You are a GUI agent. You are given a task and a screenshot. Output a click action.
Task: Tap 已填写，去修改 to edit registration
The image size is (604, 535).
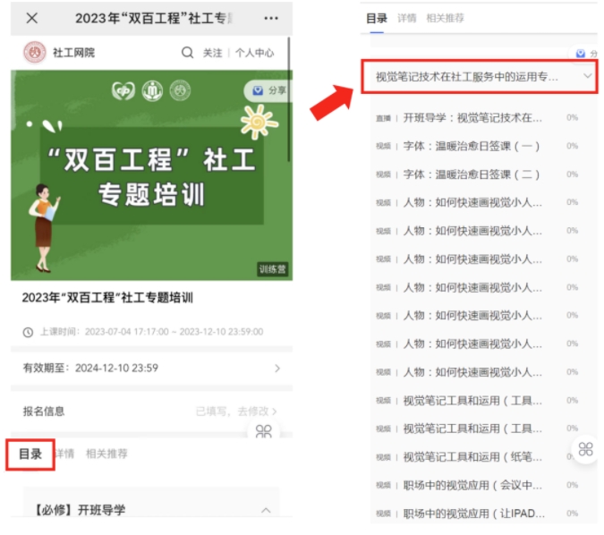(236, 411)
